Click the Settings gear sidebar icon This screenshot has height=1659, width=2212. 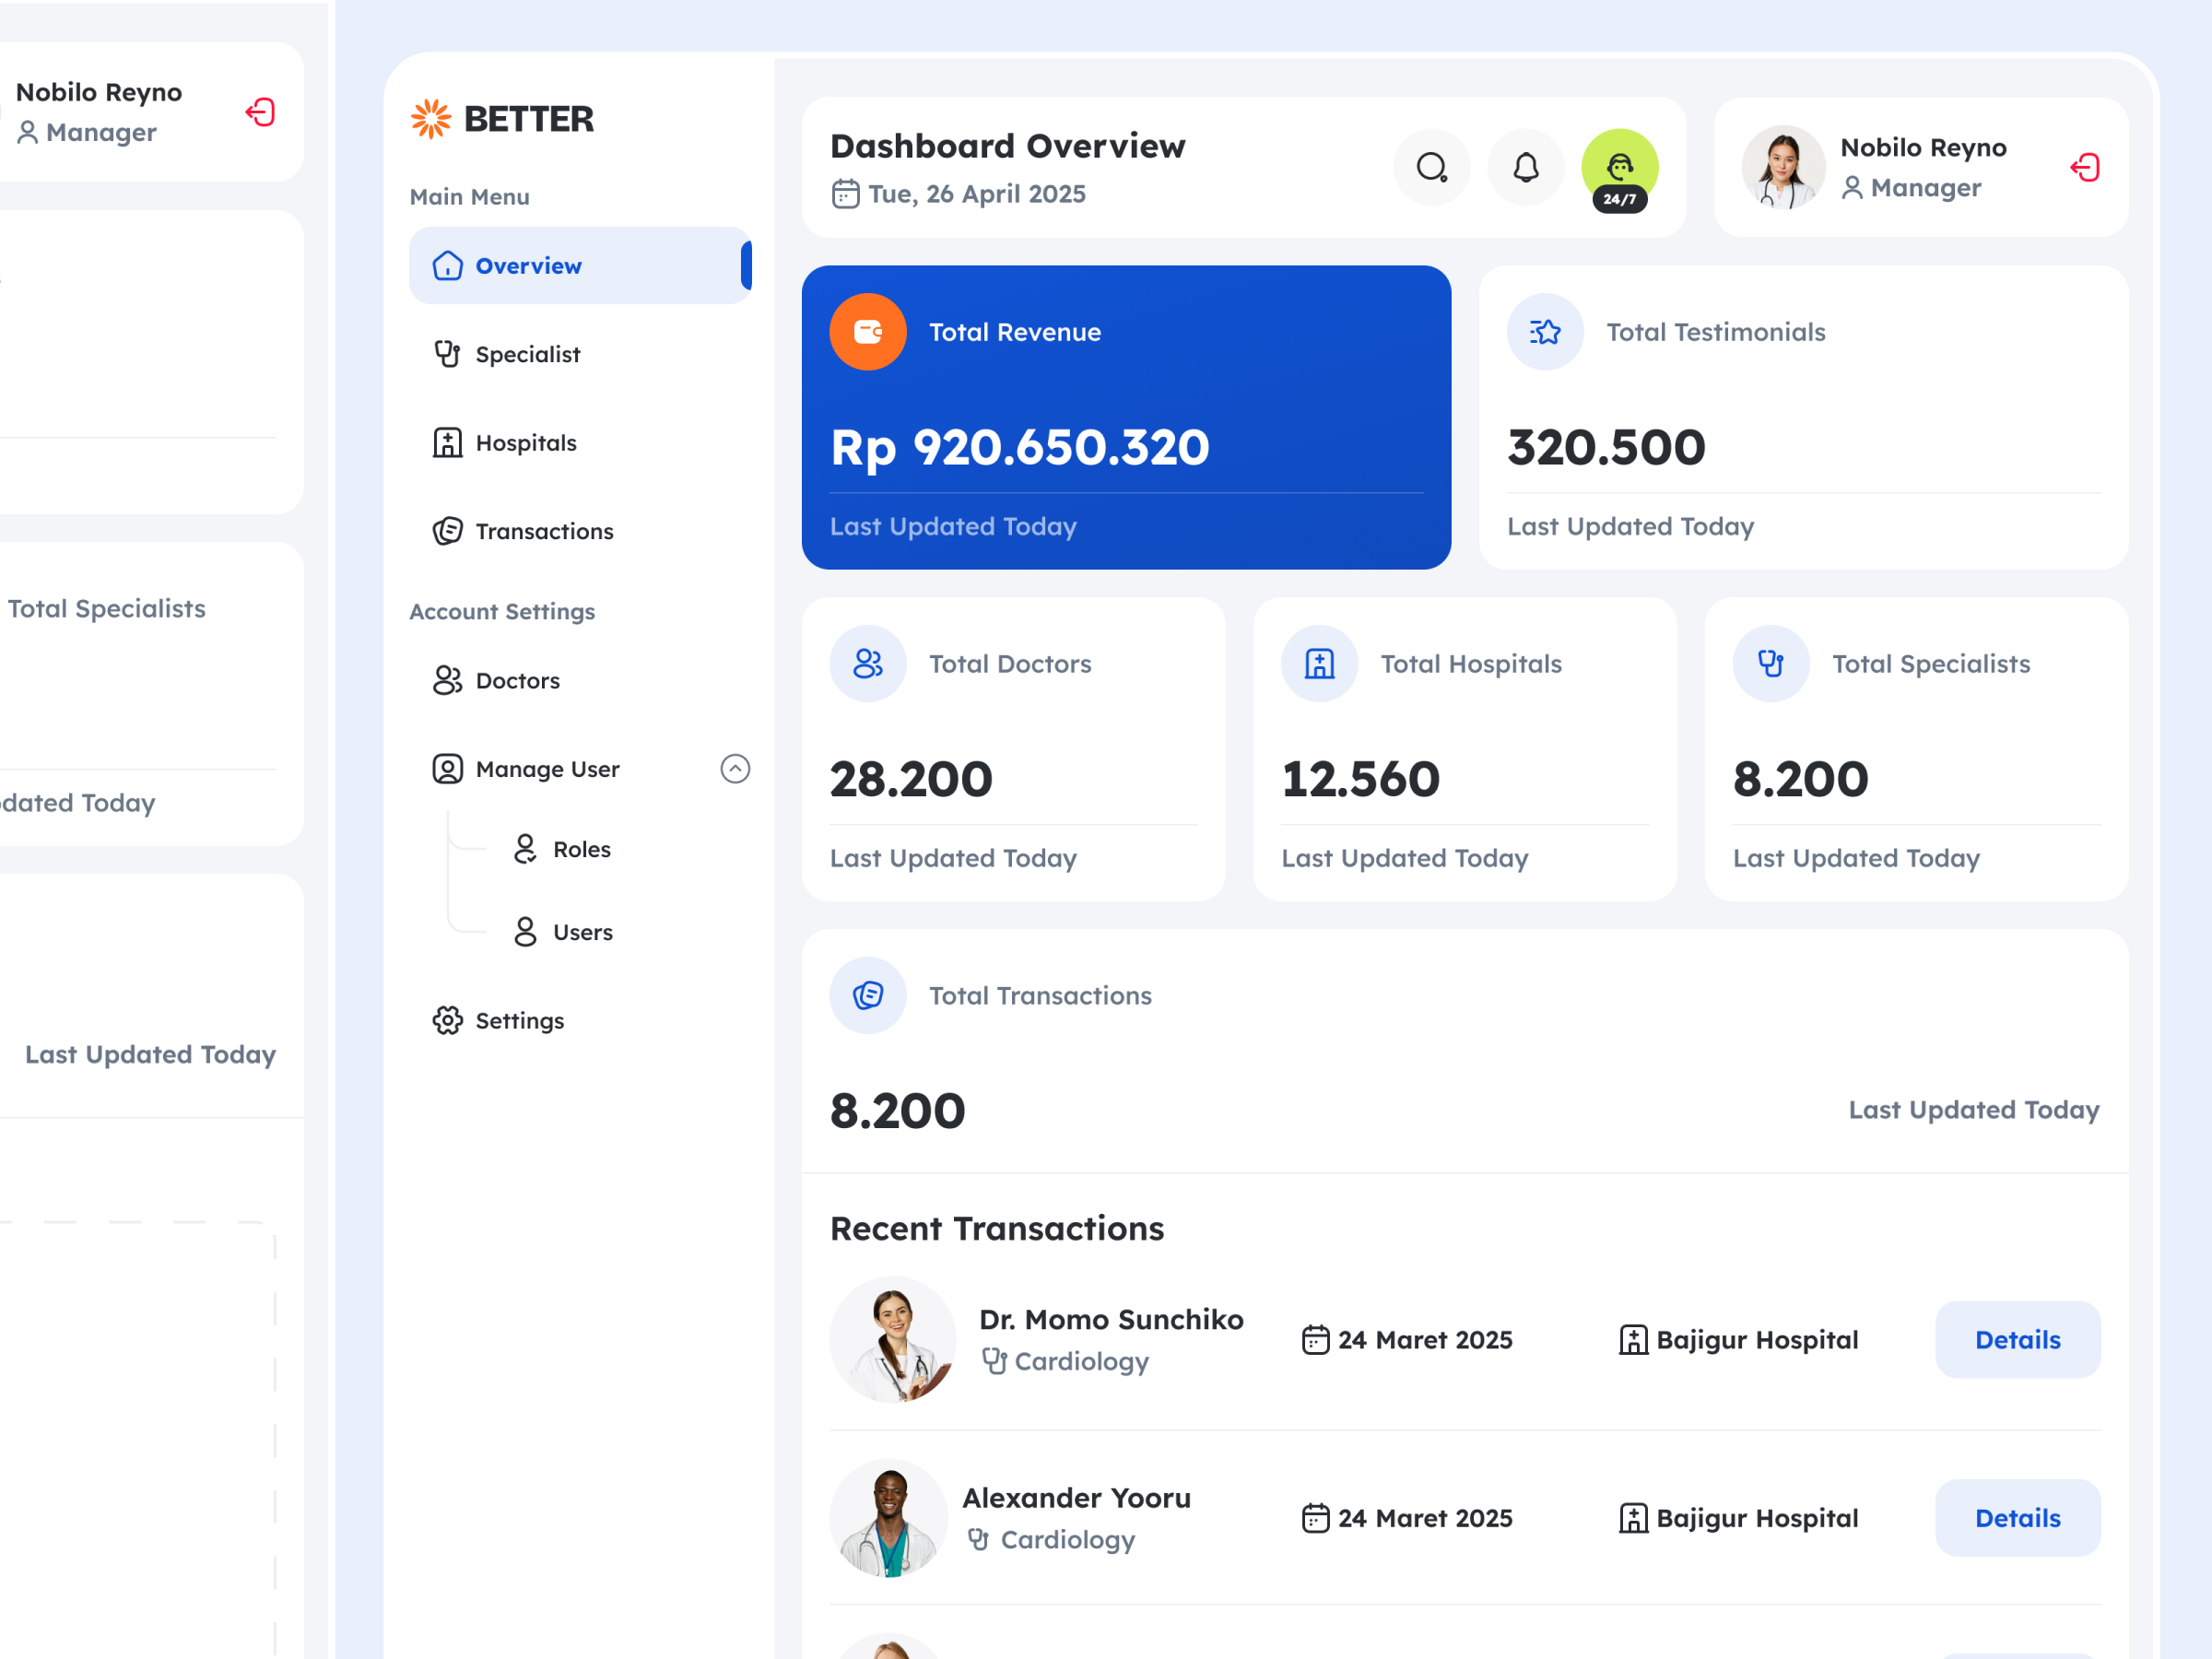(x=447, y=1020)
